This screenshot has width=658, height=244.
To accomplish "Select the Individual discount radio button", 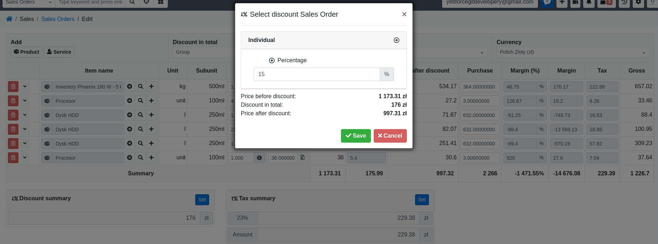I will 397,40.
